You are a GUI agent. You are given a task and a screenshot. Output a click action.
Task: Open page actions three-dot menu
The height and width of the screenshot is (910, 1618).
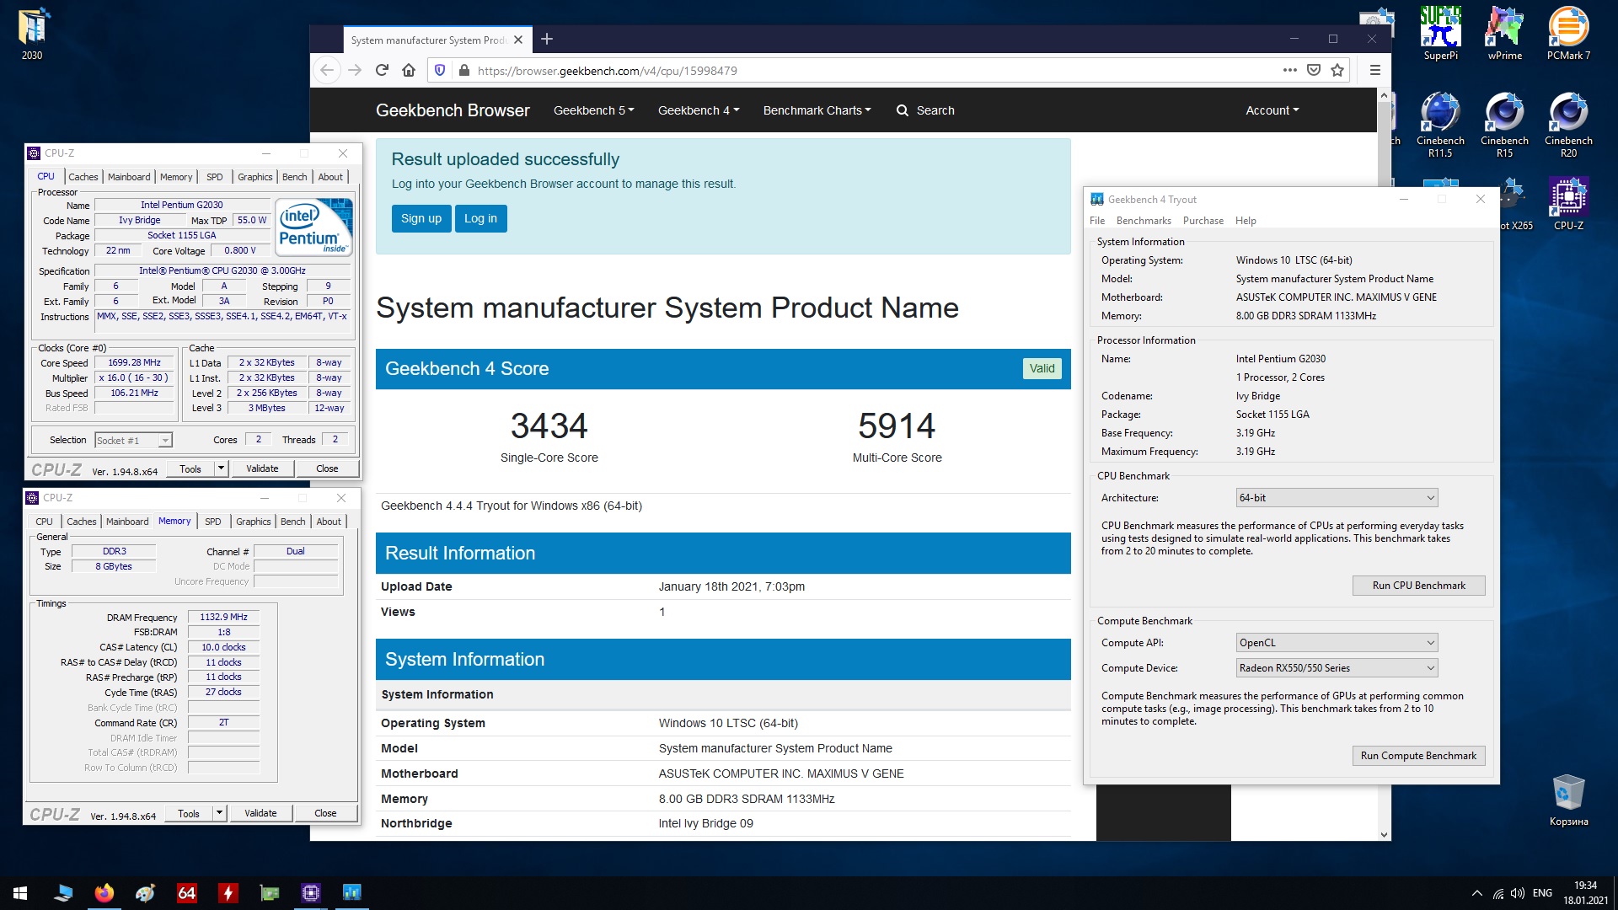tap(1289, 70)
